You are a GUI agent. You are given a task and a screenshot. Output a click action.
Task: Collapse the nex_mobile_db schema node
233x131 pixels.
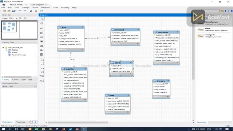pyautogui.click(x=3, y=48)
